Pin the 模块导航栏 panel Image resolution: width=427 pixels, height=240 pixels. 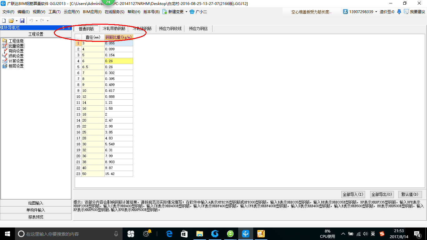[64, 28]
